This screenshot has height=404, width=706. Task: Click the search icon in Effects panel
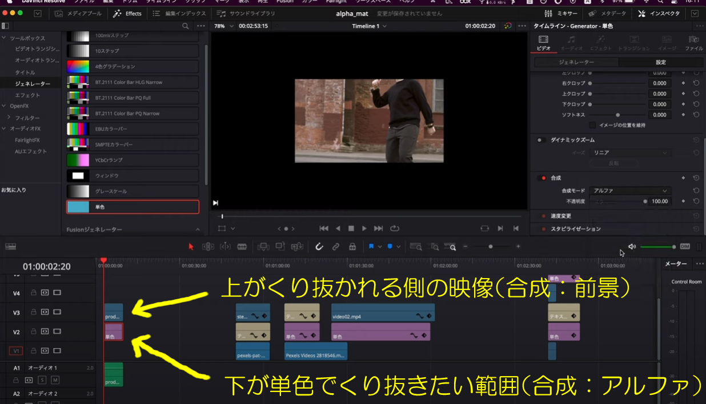click(x=185, y=26)
